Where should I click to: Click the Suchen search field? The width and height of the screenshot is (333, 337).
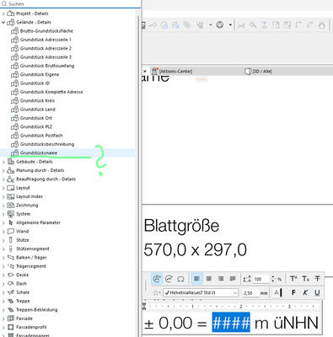pos(70,4)
